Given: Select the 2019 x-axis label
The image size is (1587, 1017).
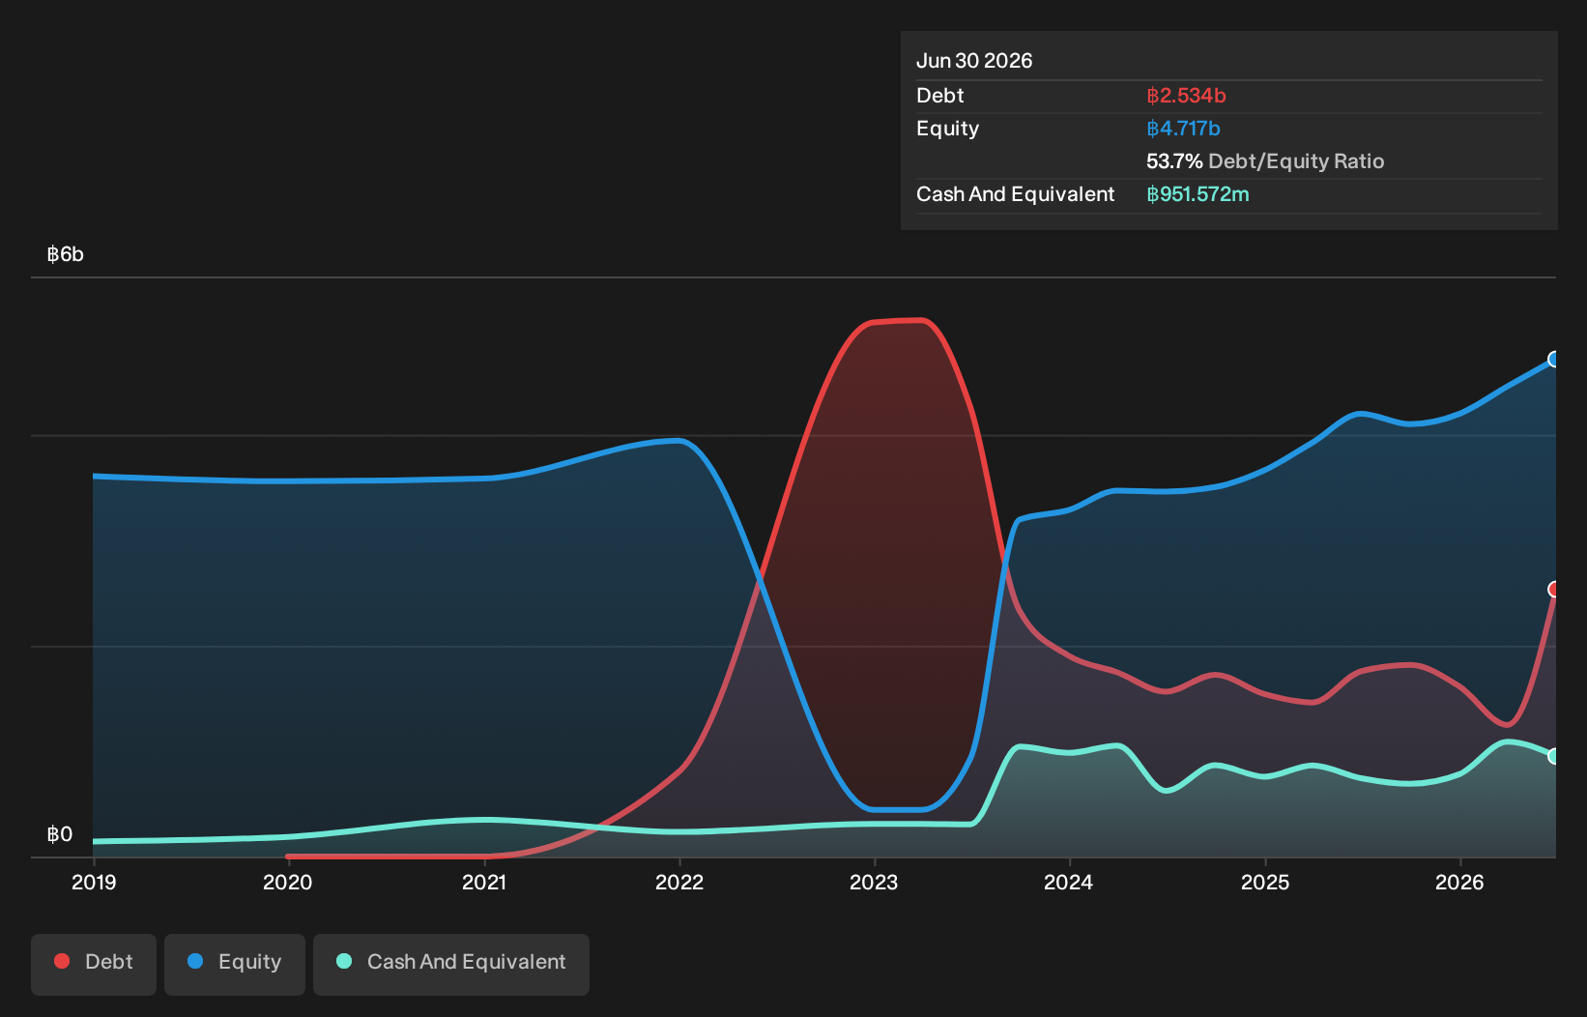Looking at the screenshot, I should pos(94,882).
